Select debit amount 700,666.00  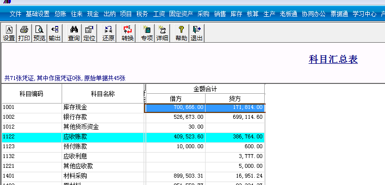[175, 107]
